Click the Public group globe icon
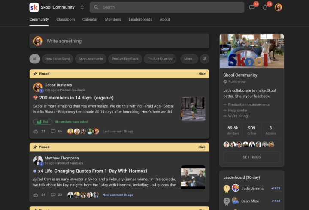This screenshot has width=309, height=210. click(225, 81)
